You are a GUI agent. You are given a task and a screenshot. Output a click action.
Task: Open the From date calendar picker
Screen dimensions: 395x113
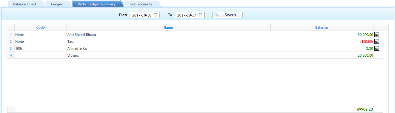(156, 15)
